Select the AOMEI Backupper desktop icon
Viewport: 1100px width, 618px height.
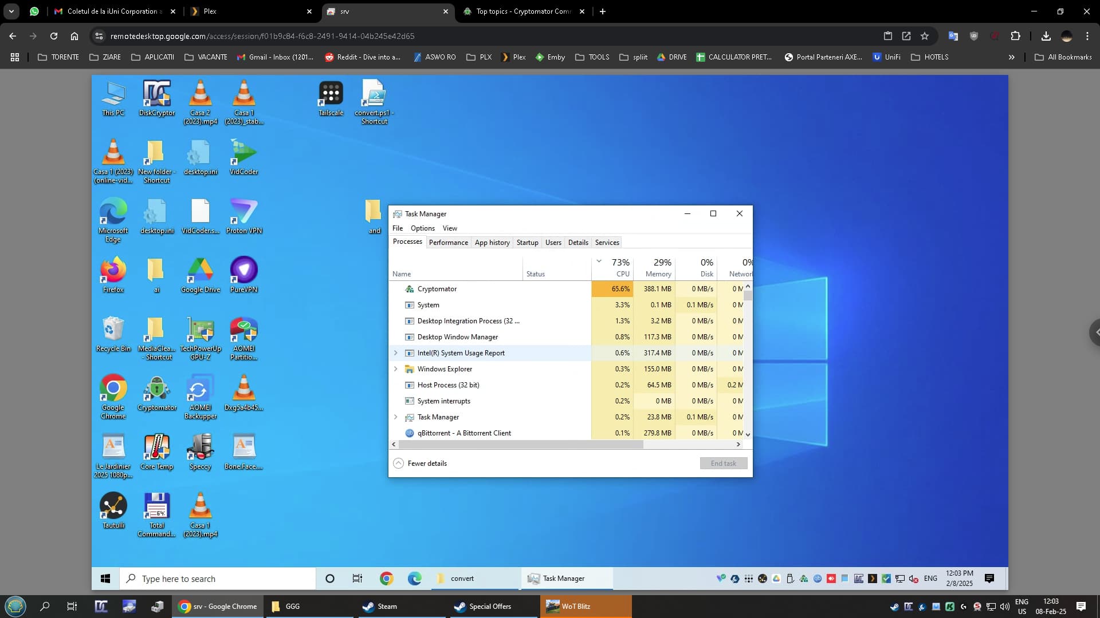[200, 397]
